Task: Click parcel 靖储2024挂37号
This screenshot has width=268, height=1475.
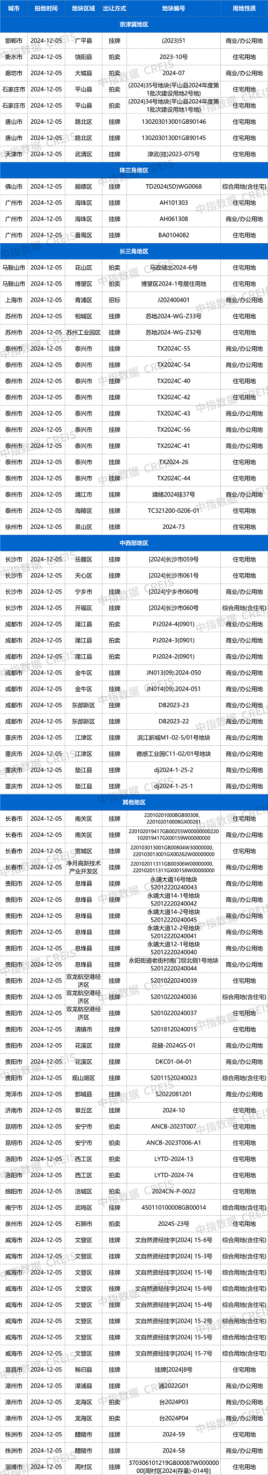Action: tap(174, 494)
